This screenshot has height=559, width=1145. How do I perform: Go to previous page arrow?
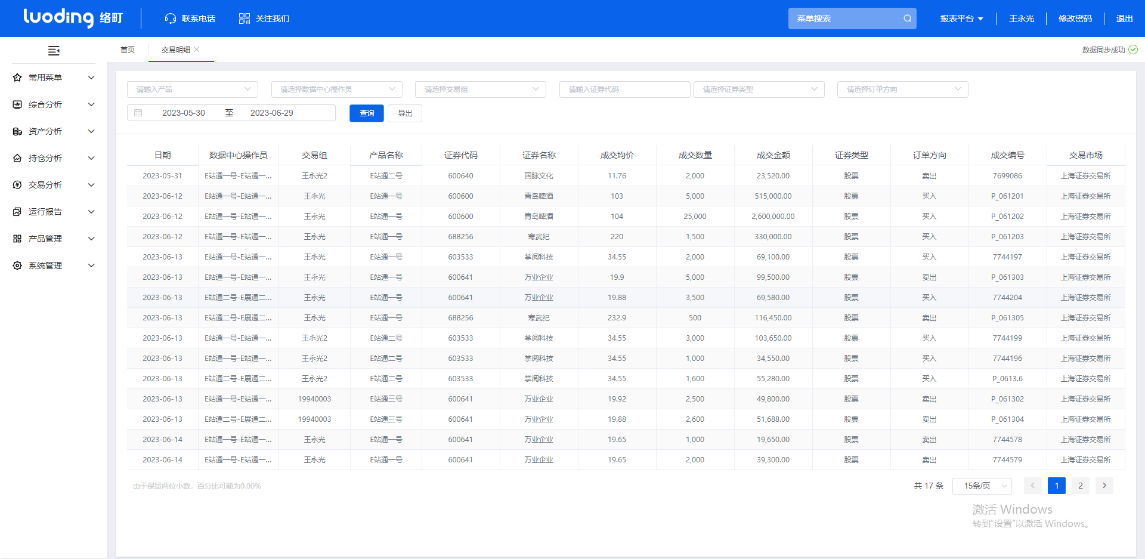(1033, 486)
